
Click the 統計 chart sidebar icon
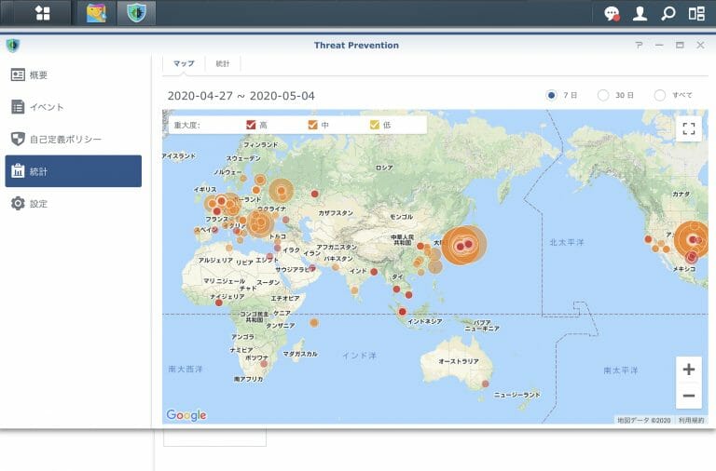pyautogui.click(x=18, y=171)
